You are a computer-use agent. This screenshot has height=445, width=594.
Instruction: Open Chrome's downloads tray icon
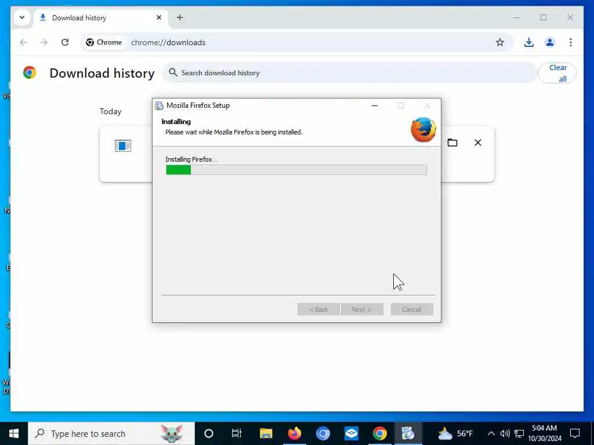click(x=529, y=42)
